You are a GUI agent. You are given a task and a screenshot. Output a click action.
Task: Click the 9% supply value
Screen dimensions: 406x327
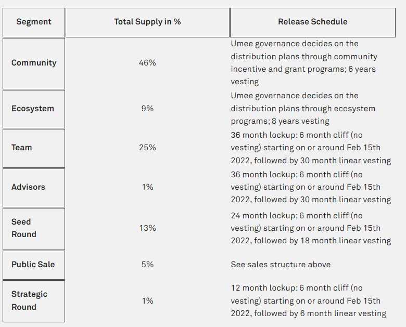(x=147, y=109)
